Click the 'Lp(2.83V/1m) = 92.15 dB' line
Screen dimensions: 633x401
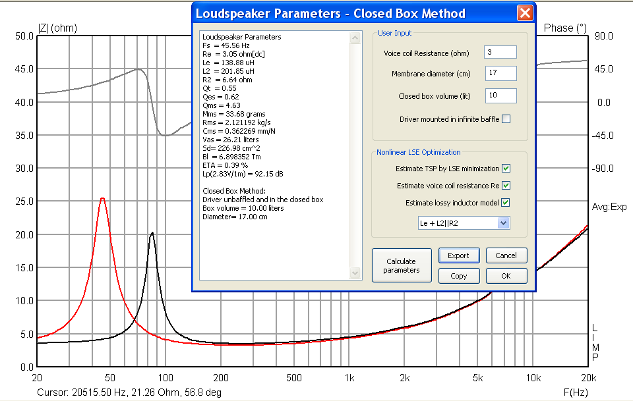tap(243, 174)
